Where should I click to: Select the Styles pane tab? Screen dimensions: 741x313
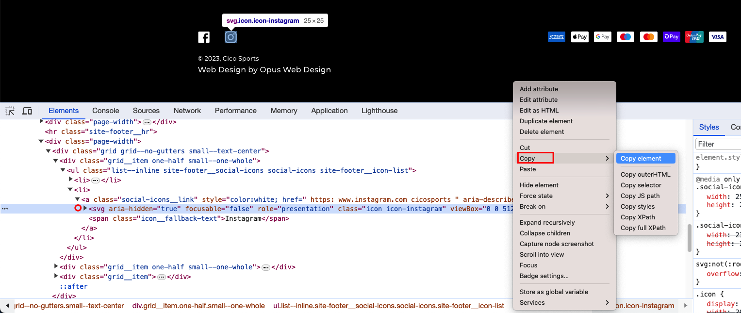click(x=709, y=127)
